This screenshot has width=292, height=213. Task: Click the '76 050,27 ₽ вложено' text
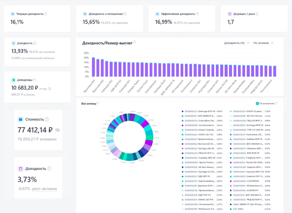37,139
